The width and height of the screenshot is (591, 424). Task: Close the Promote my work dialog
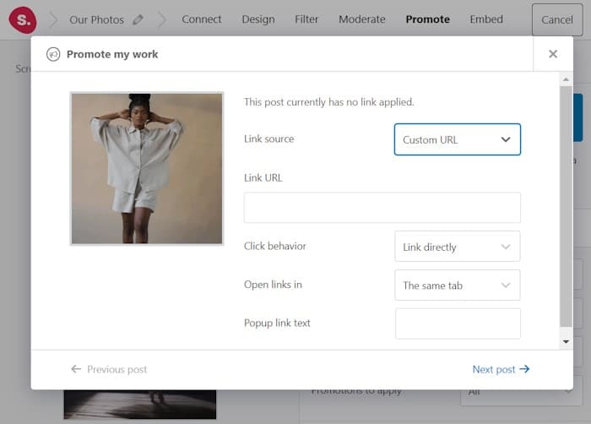(x=553, y=54)
